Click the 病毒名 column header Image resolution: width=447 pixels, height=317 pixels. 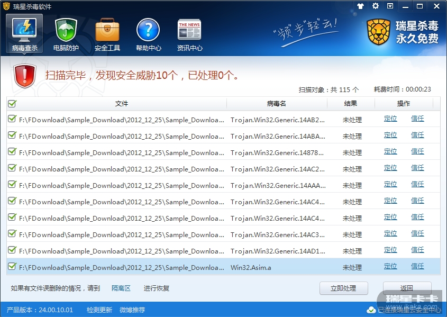[277, 104]
